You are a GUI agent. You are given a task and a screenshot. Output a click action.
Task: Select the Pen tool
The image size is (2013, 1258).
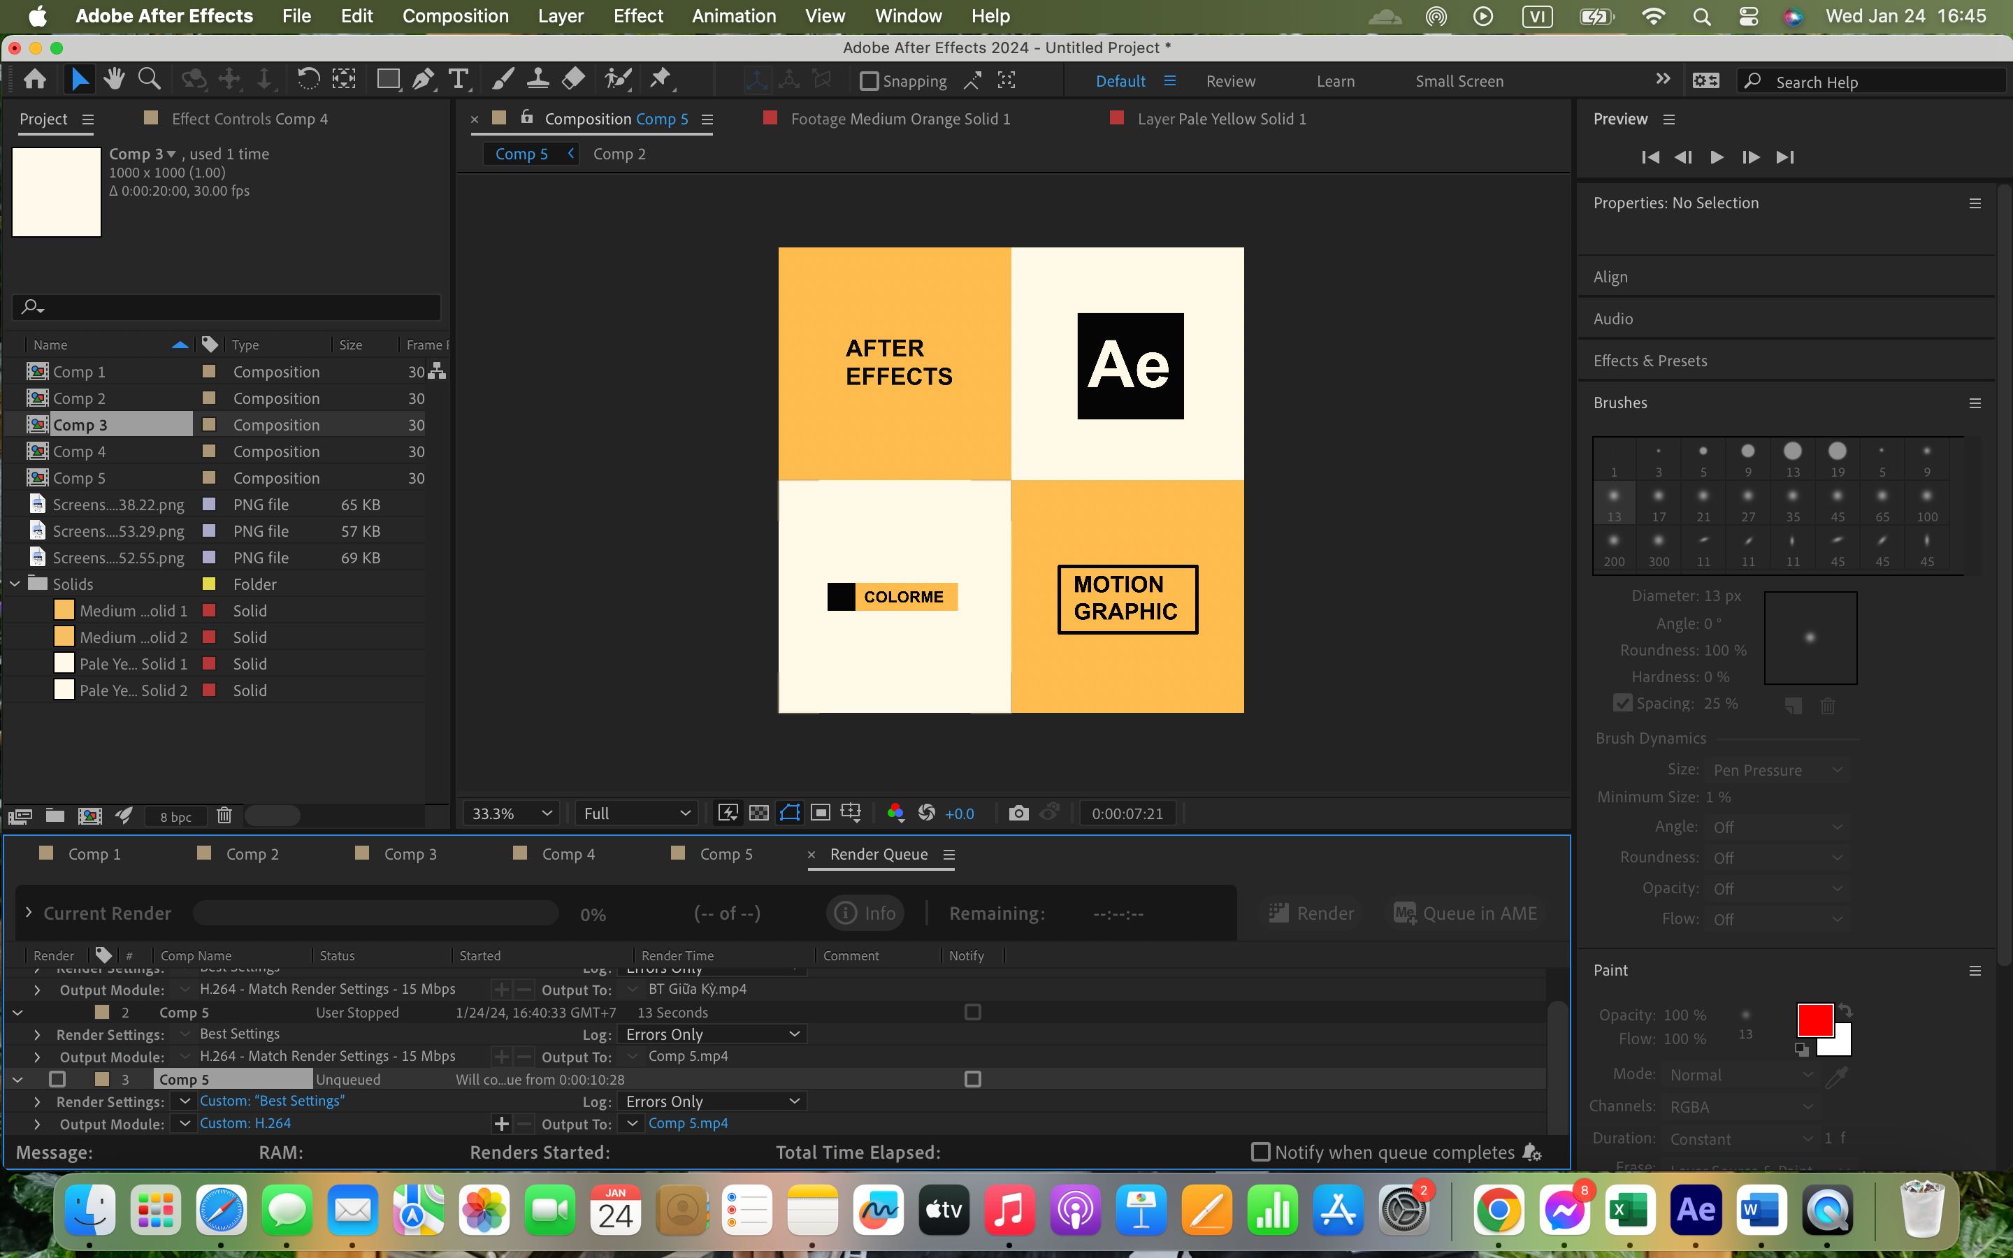(x=424, y=79)
